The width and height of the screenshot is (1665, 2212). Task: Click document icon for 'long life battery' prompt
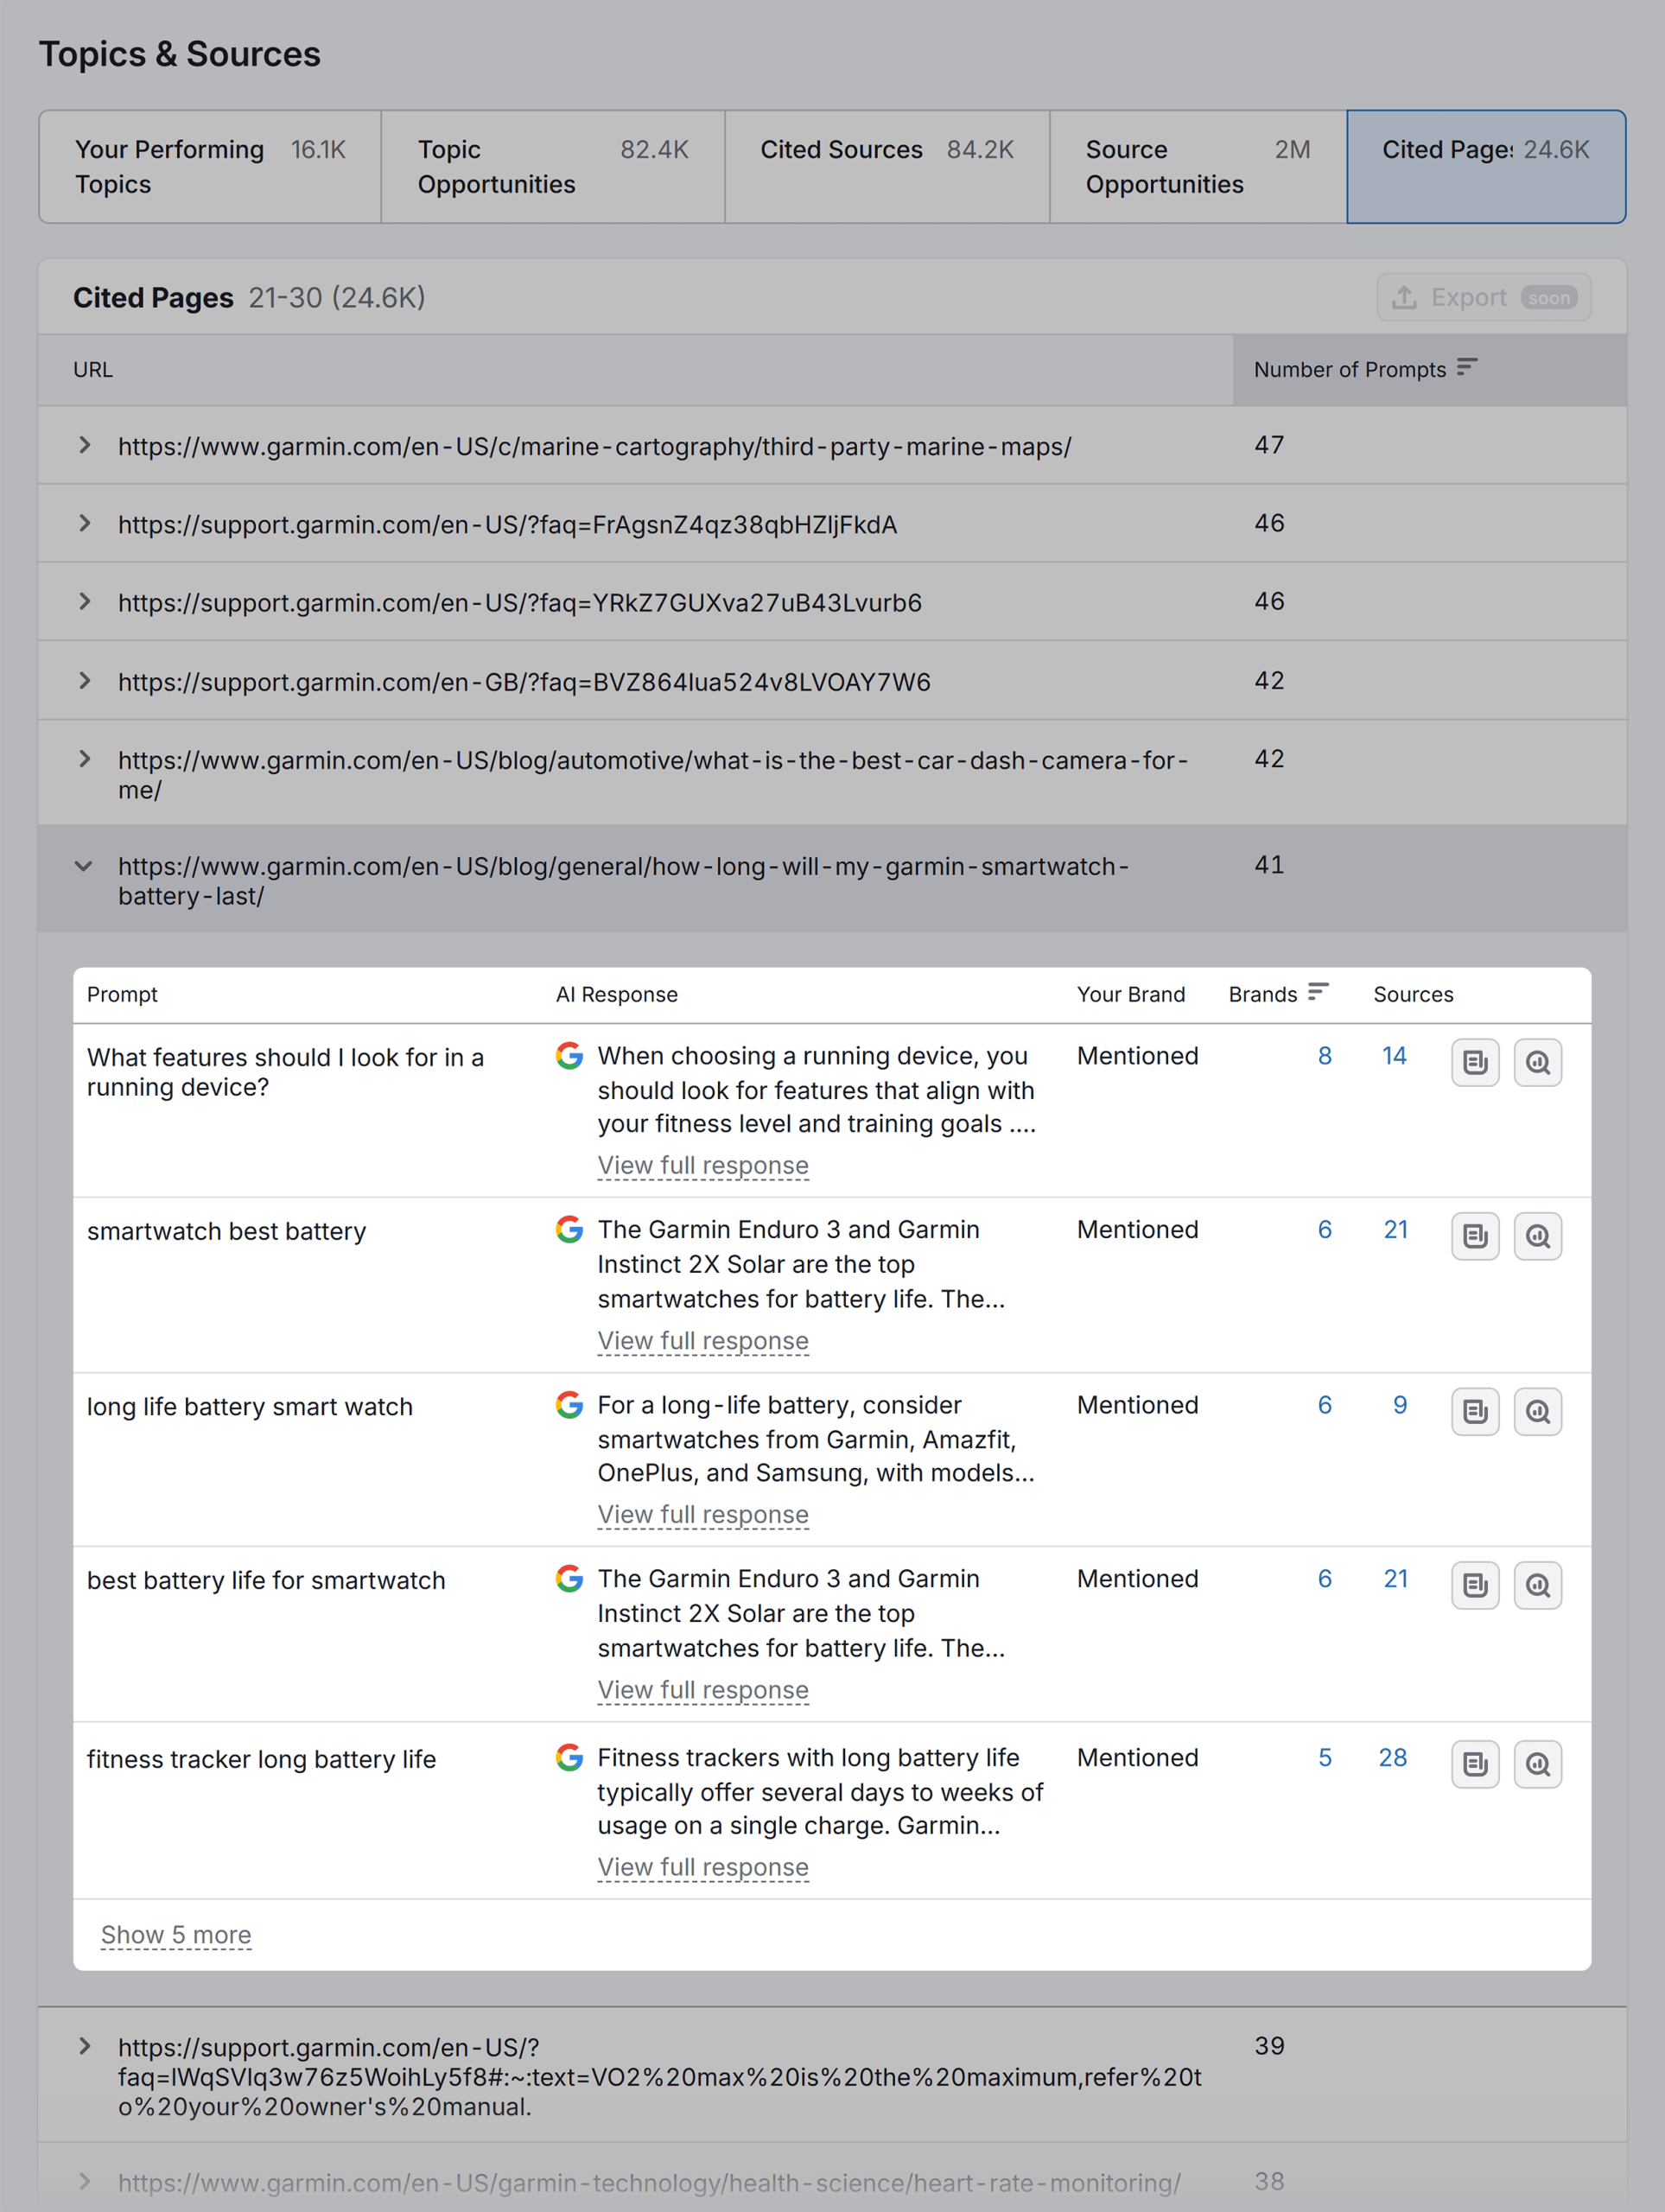click(1474, 1411)
